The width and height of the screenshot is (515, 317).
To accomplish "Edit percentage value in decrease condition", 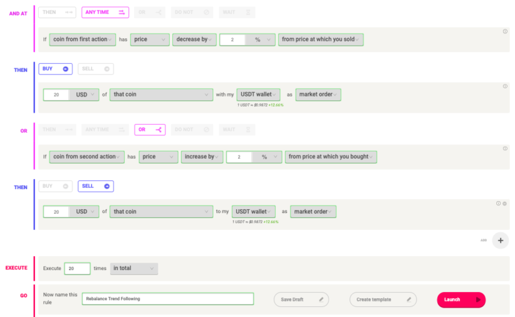I will [x=232, y=40].
